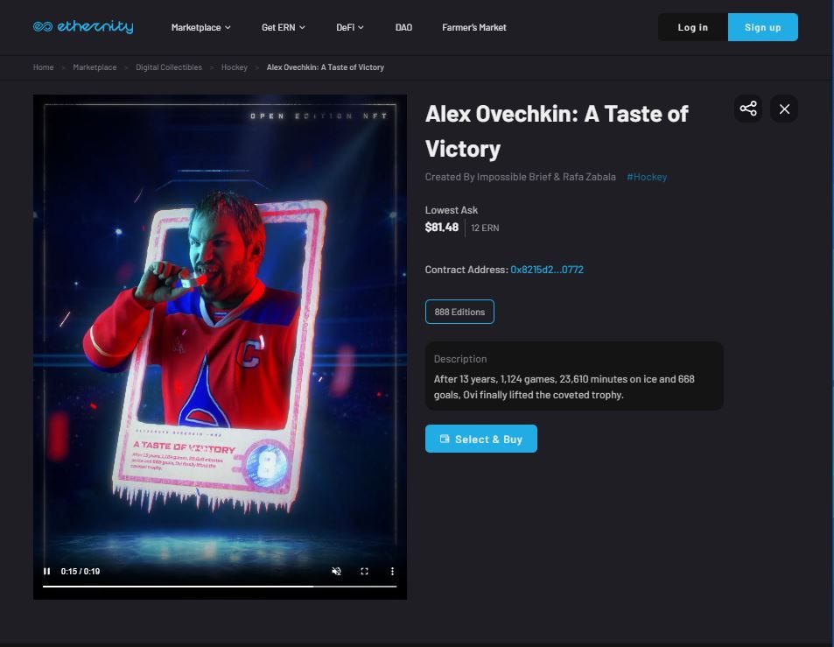Go to Digital Collectibles breadcrumb

coord(169,67)
